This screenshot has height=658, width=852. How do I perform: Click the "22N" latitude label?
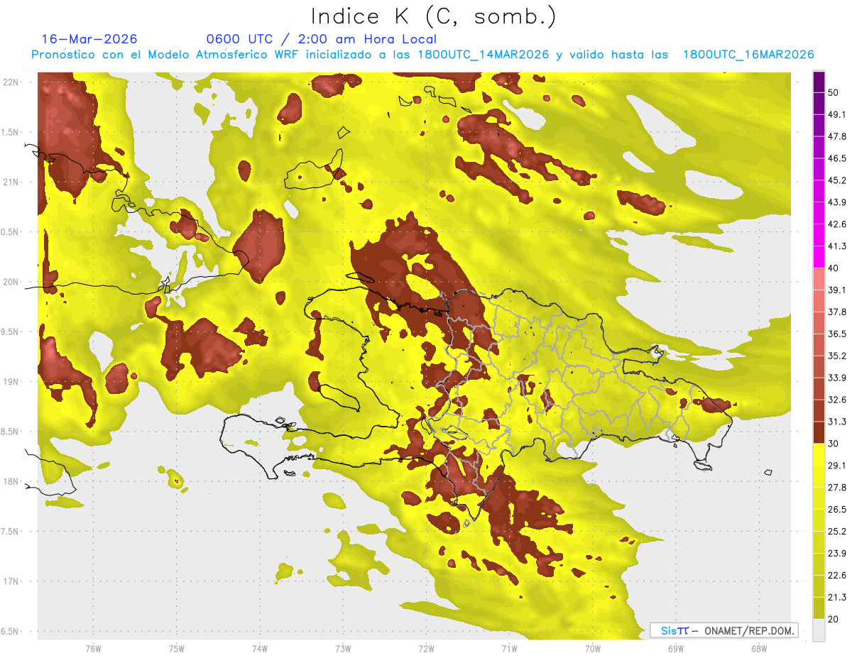(x=11, y=82)
